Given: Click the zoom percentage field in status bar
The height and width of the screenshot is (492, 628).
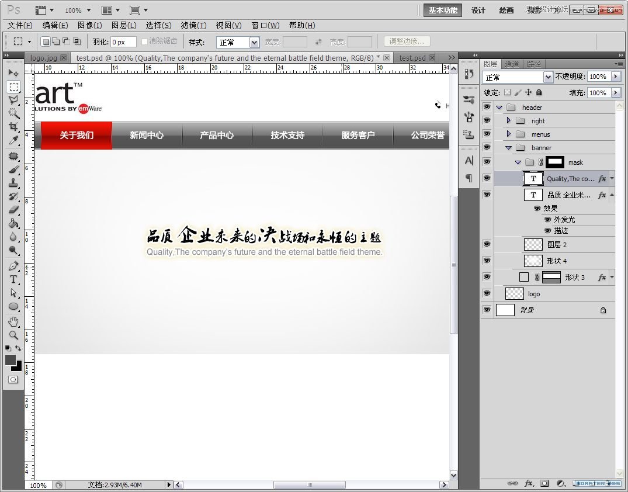Looking at the screenshot, I should [x=38, y=485].
